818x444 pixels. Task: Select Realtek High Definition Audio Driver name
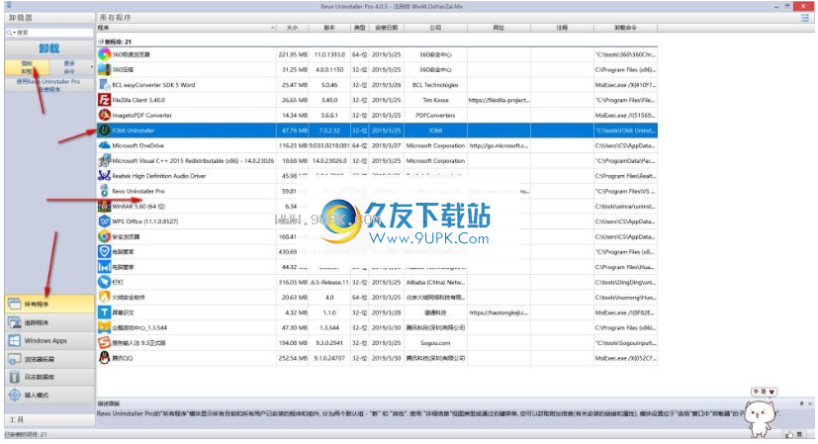[159, 176]
